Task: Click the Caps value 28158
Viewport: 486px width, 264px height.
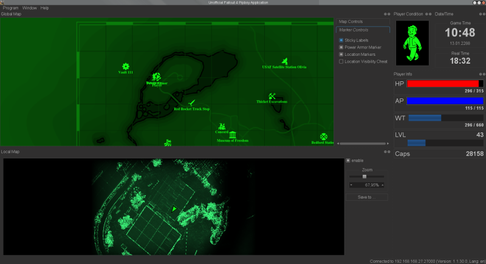Action: (x=474, y=154)
